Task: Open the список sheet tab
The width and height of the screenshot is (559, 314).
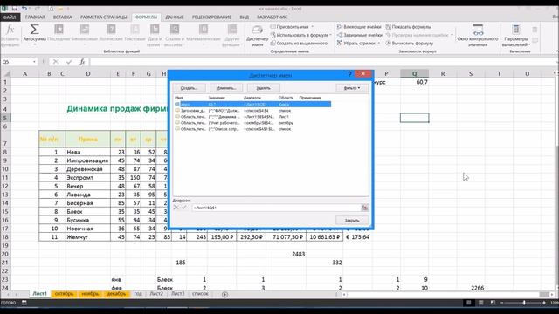Action: coord(200,294)
